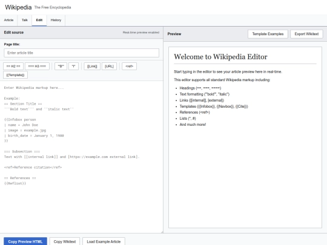Focus the page title input field
This screenshot has width=327, height=245.
[x=81, y=53]
